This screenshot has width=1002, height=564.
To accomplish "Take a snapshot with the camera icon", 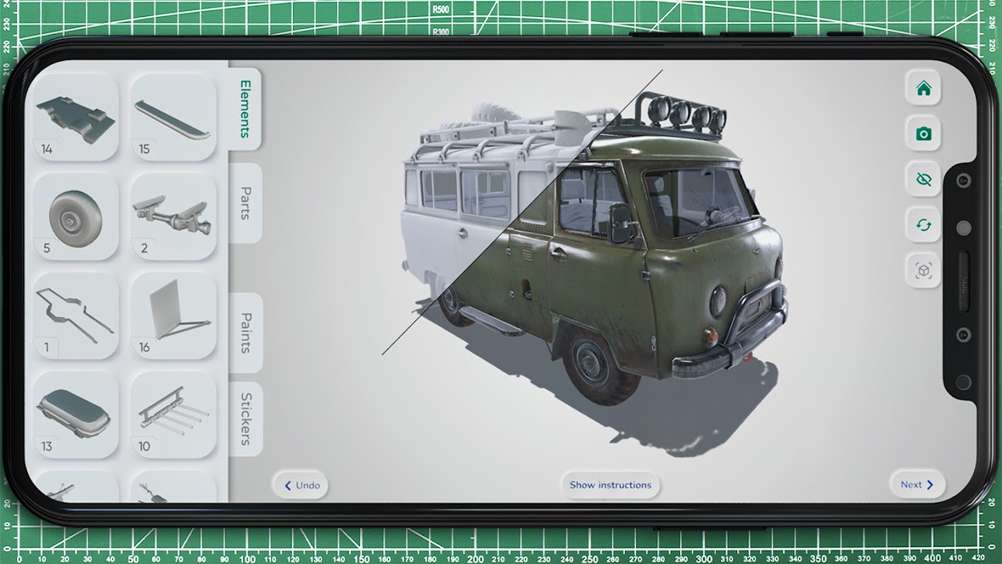I will click(923, 134).
